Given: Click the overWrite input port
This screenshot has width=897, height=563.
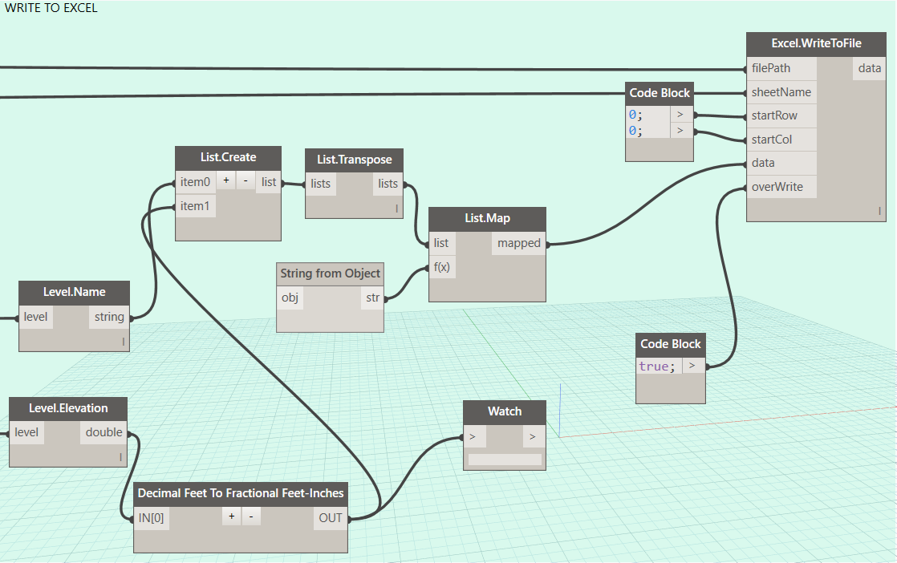Looking at the screenshot, I should (x=781, y=187).
